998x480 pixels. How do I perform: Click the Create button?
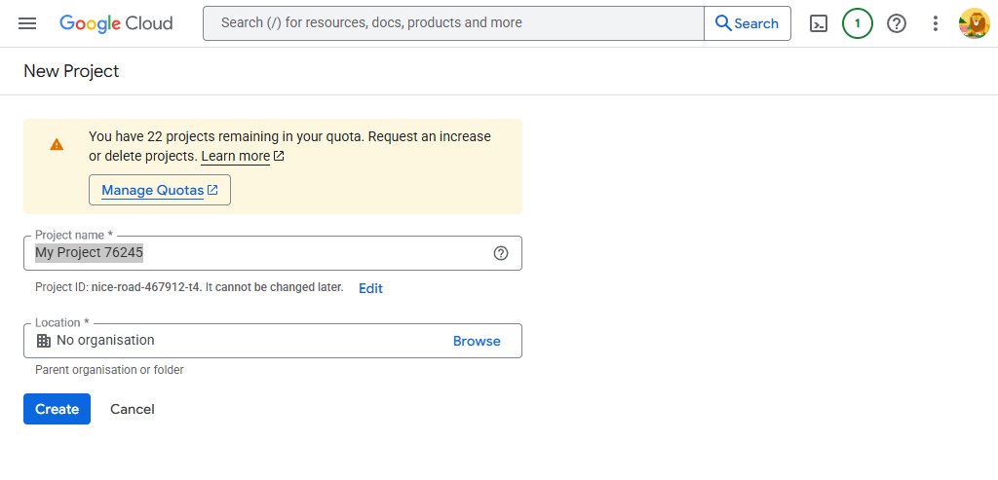[x=57, y=409]
